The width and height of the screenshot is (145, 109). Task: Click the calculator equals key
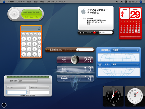(40, 53)
